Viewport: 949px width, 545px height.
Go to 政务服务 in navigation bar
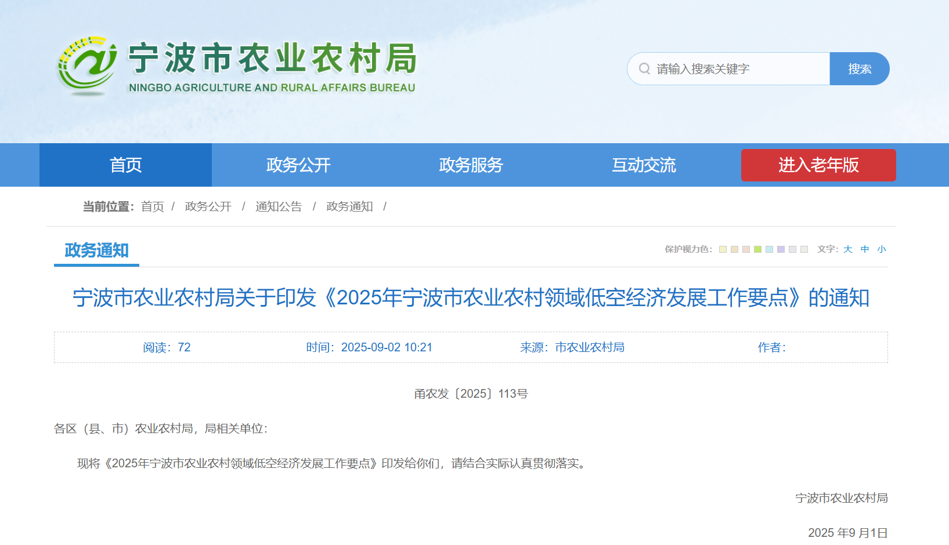pyautogui.click(x=471, y=165)
